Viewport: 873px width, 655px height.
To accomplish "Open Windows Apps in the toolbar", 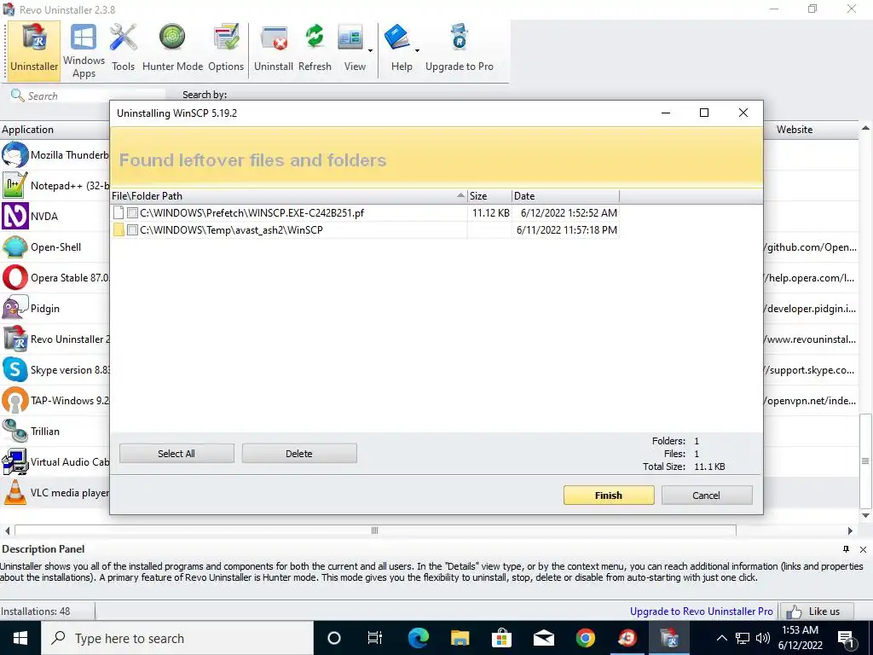I will click(x=84, y=50).
